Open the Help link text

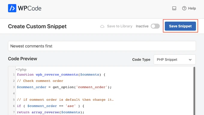point(192,8)
